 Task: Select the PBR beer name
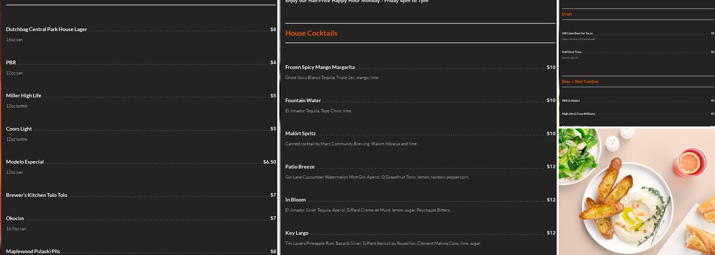click(11, 63)
